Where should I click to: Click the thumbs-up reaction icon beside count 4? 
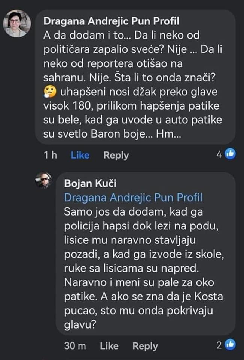pos(230,154)
